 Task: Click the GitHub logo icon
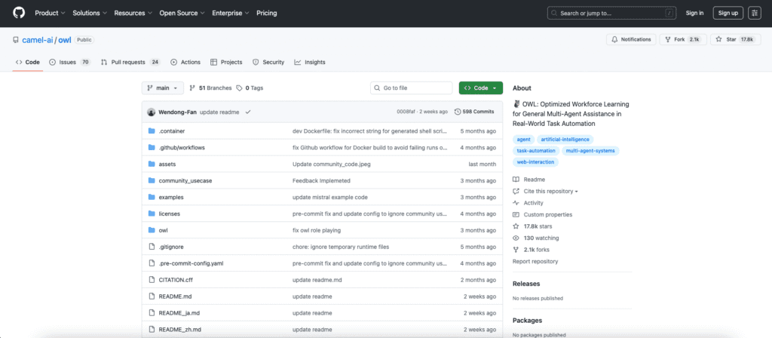click(x=18, y=13)
